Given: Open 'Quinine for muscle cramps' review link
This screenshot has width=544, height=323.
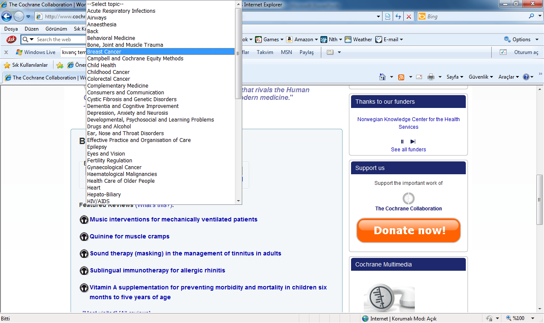Looking at the screenshot, I should pyautogui.click(x=130, y=236).
